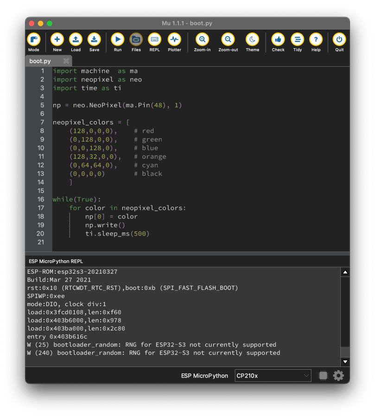Click 'mode:DIO, clock div:1' in REPL
The image size is (375, 417).
tap(66, 304)
